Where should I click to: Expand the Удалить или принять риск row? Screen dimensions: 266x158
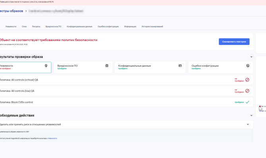coord(248,124)
